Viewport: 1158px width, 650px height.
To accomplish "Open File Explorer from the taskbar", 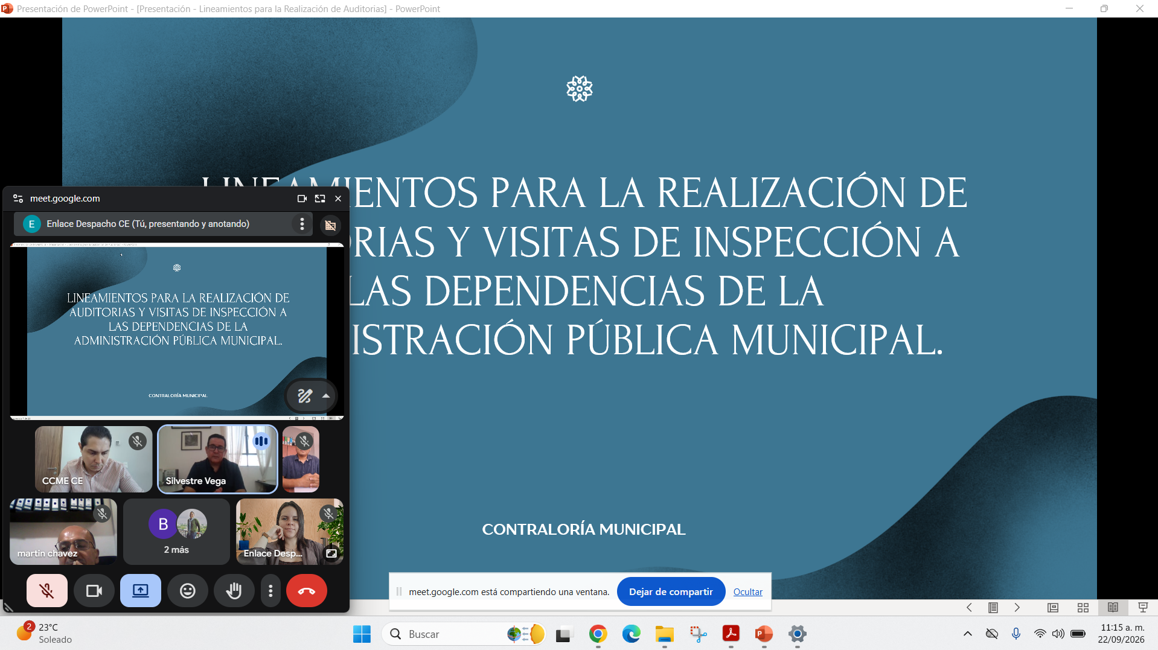I will pos(665,634).
